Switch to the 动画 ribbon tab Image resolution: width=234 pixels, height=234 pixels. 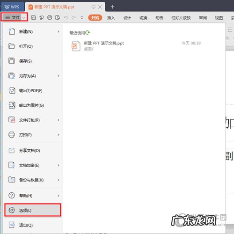pos(159,18)
